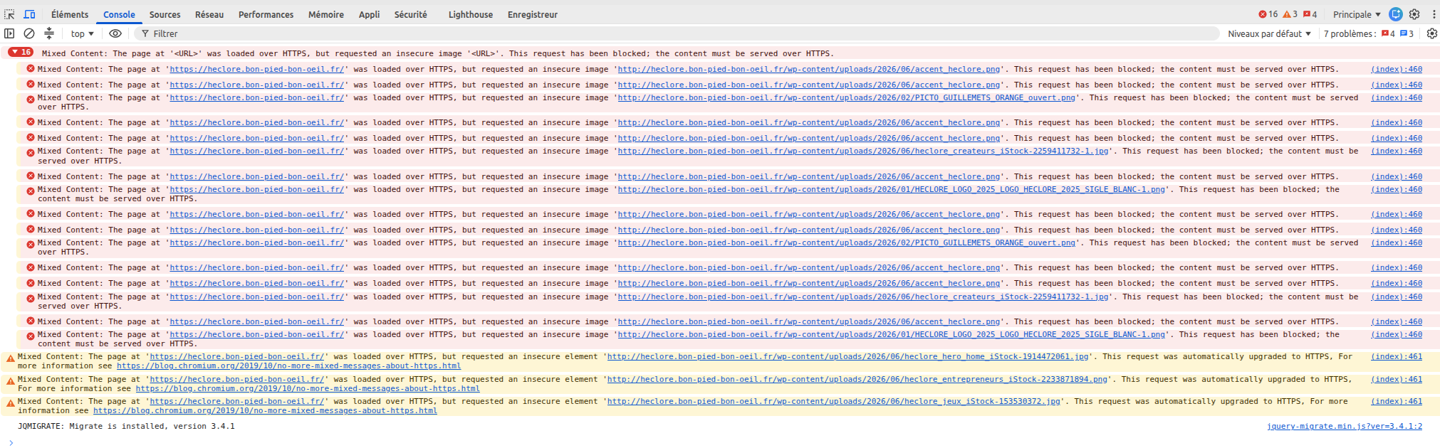
Task: Open console settings gear beside the issues count
Action: tap(1431, 33)
